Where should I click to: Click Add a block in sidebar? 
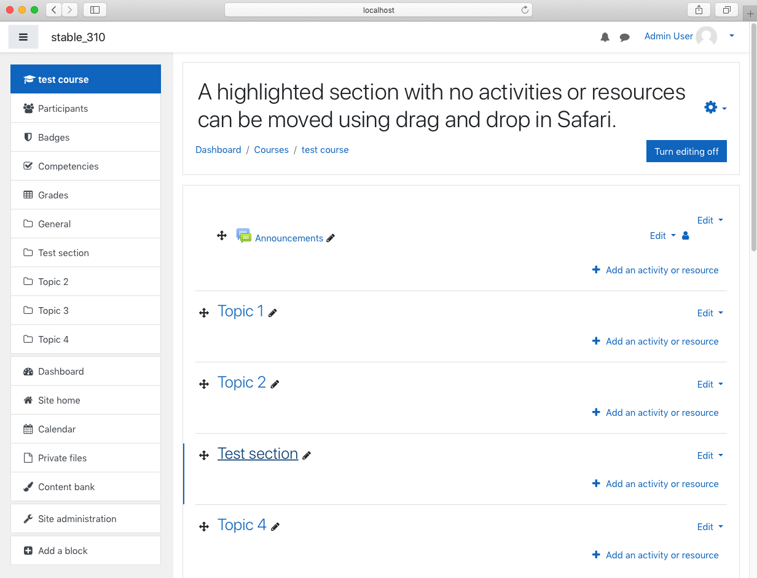tap(85, 551)
